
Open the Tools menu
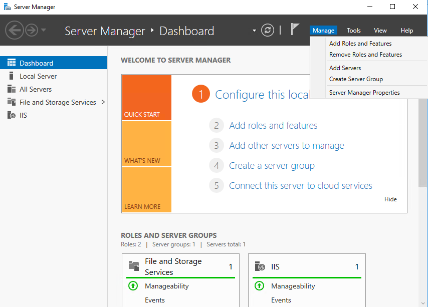(353, 31)
